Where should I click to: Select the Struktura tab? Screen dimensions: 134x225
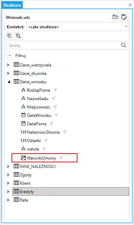[x=12, y=5]
